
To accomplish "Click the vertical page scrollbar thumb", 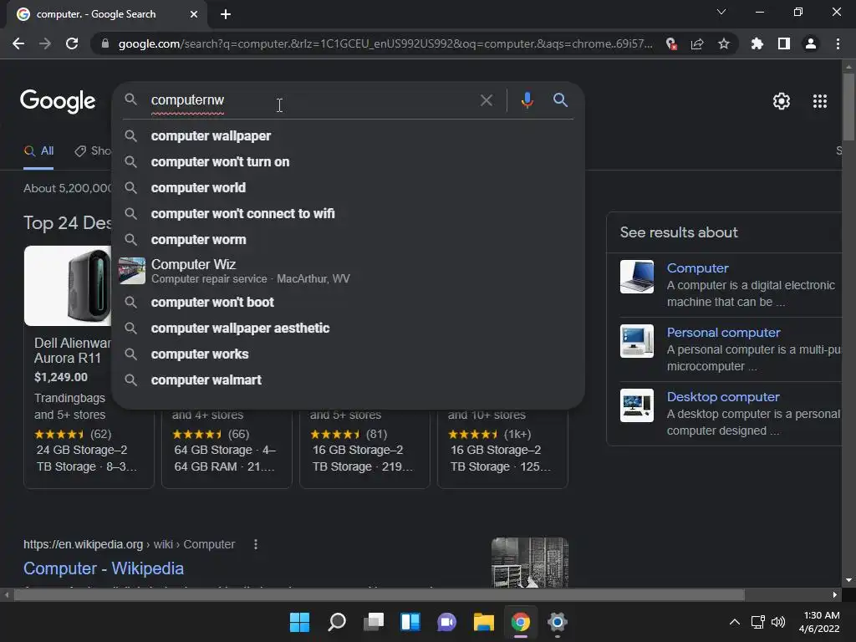I will click(x=848, y=106).
